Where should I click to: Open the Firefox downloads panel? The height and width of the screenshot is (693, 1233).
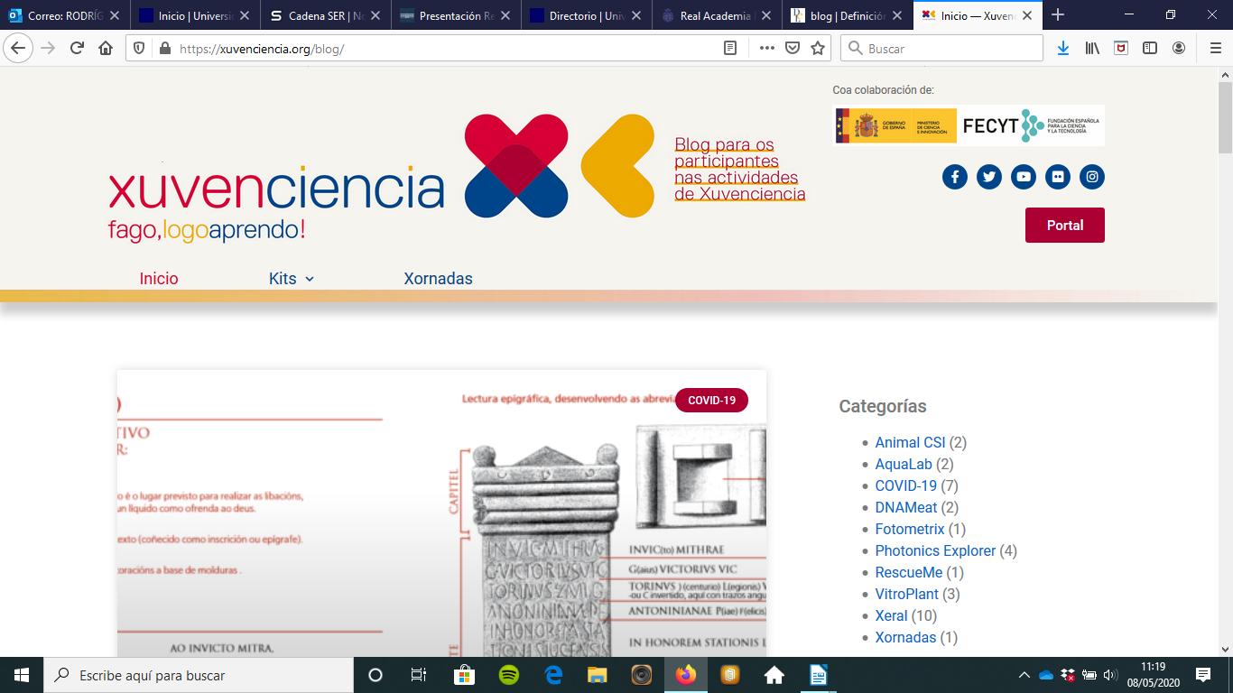point(1062,49)
